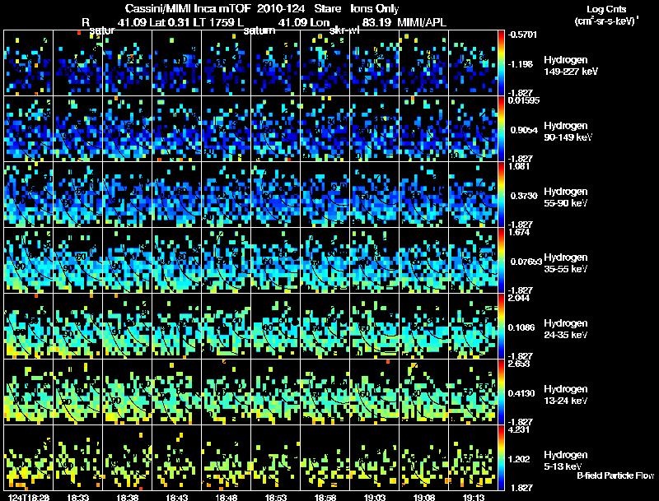Click the 18:33 time label
The width and height of the screenshot is (659, 501).
pos(77,497)
